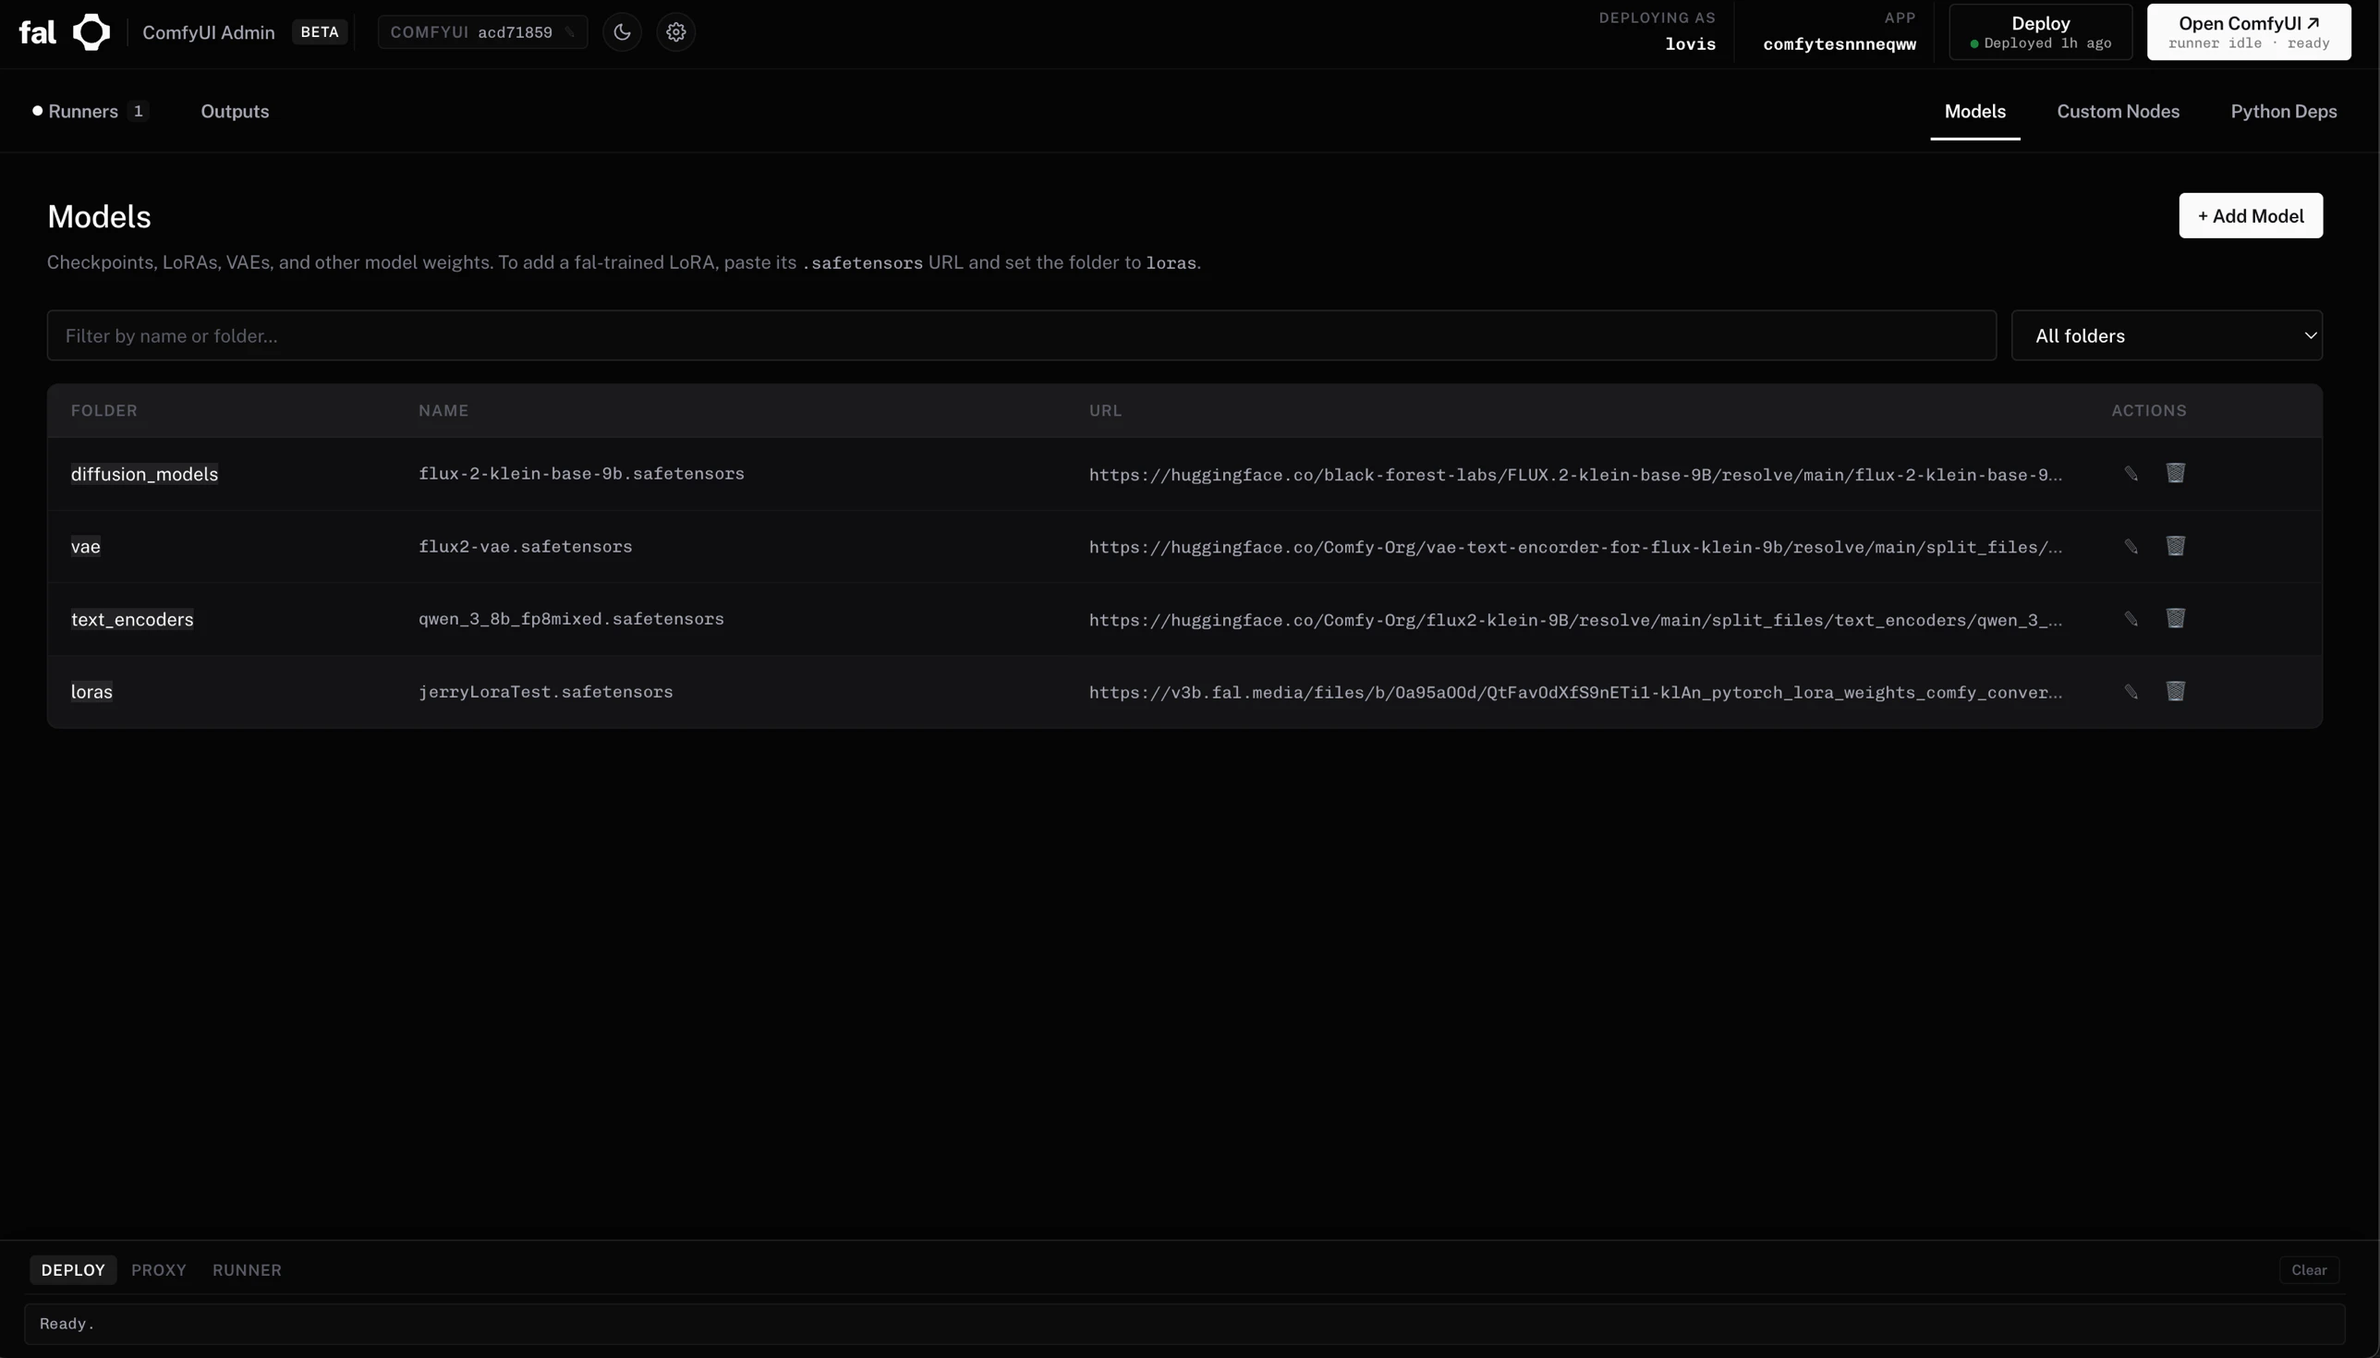View the Outputs section
This screenshot has width=2380, height=1358.
click(235, 111)
